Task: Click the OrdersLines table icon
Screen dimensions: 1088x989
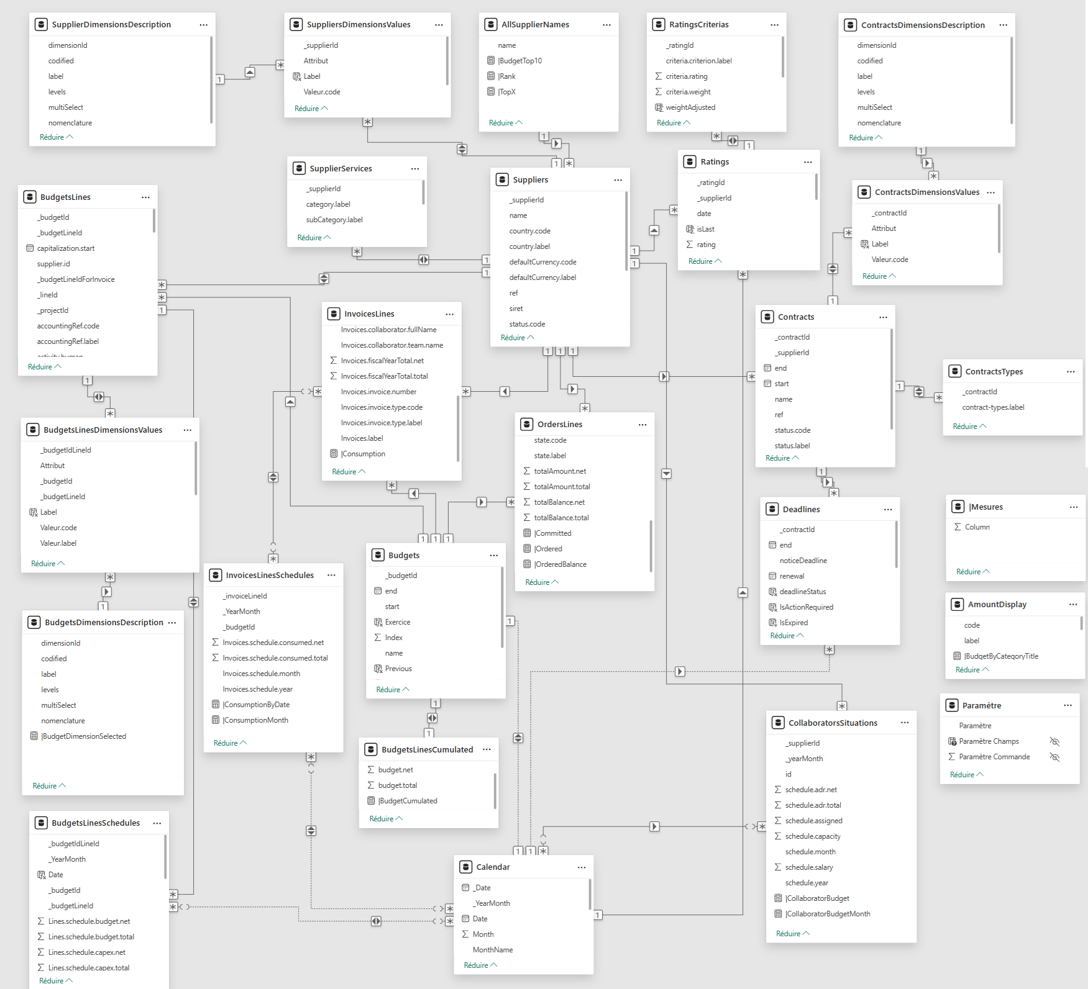Action: 527,424
